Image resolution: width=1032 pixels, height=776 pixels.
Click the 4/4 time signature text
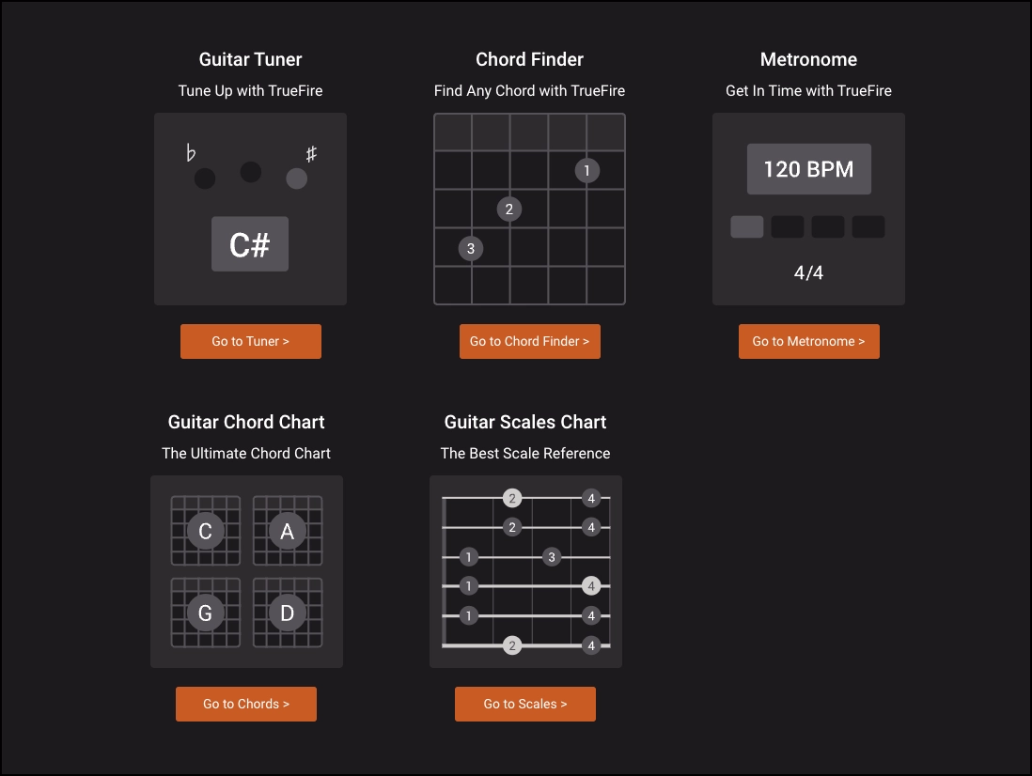pos(809,272)
